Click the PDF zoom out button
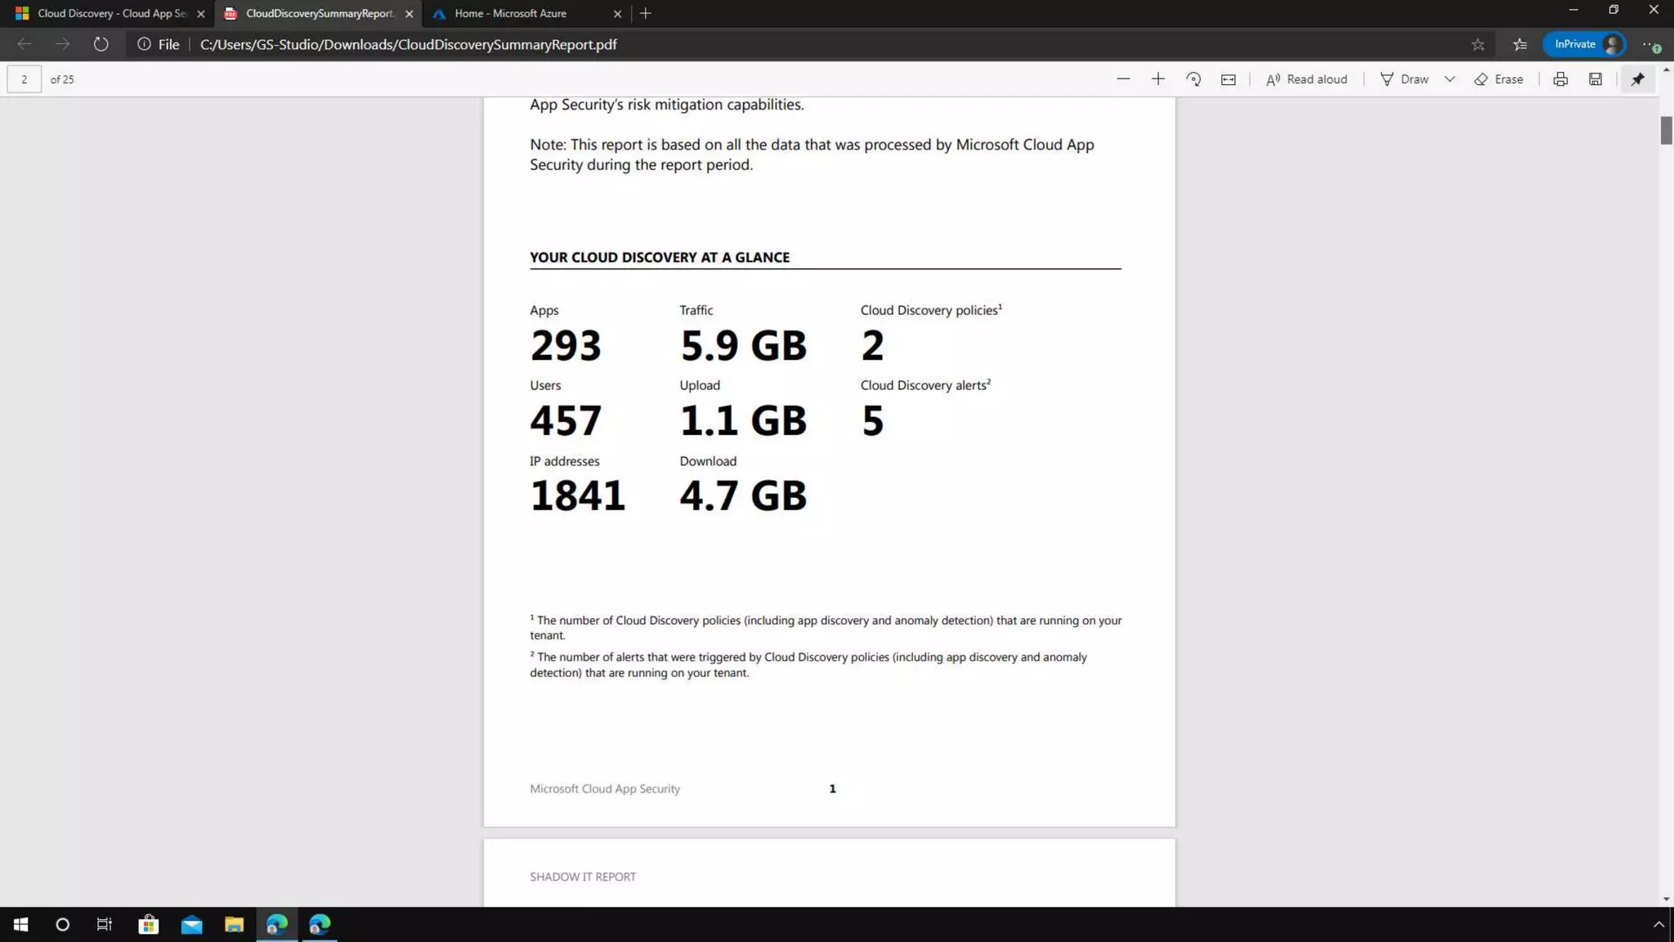 pos(1123,79)
